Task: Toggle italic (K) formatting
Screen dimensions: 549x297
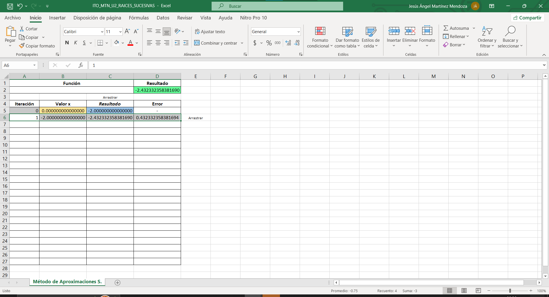Action: tap(75, 43)
